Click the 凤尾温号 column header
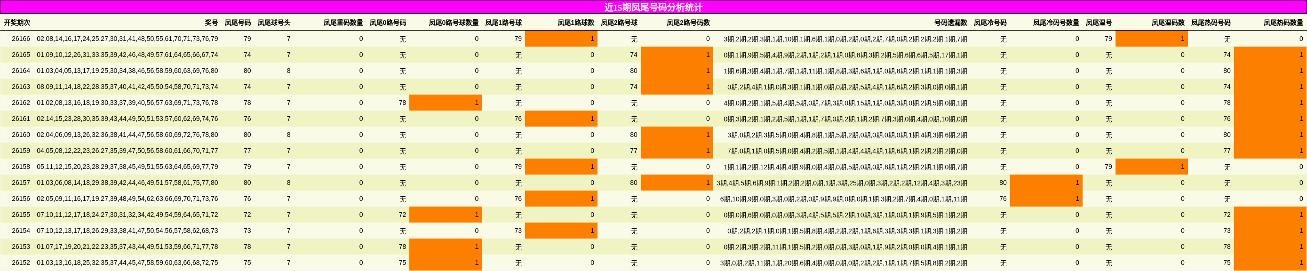The image size is (1307, 271). pos(1099,23)
